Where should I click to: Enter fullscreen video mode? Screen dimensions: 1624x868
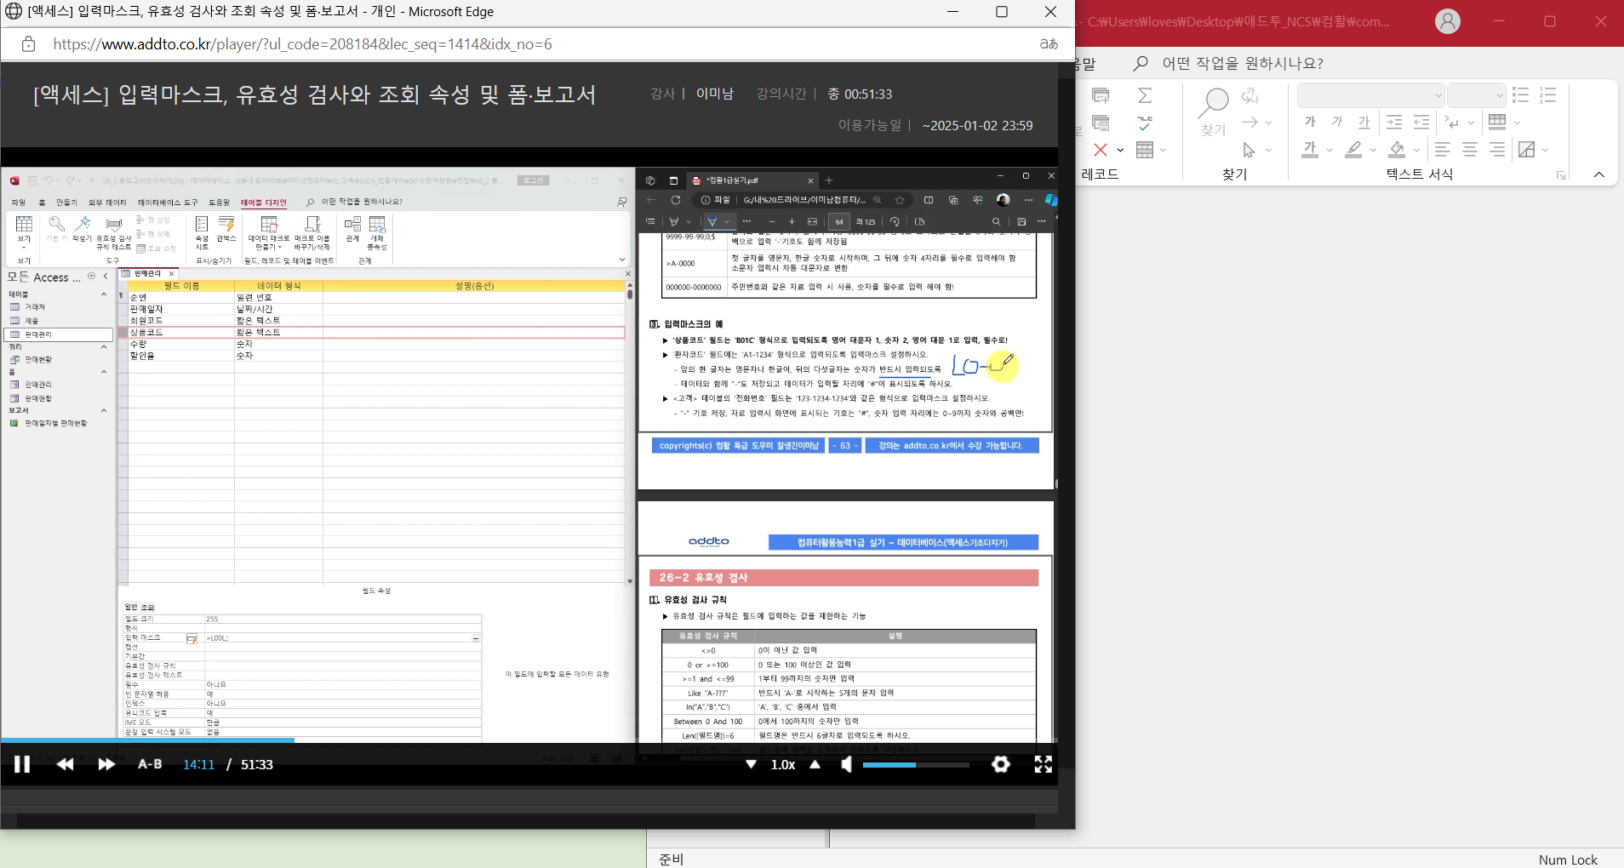coord(1043,764)
